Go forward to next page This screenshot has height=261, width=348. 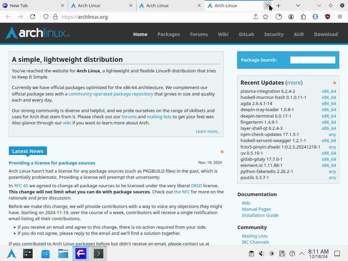point(20,17)
